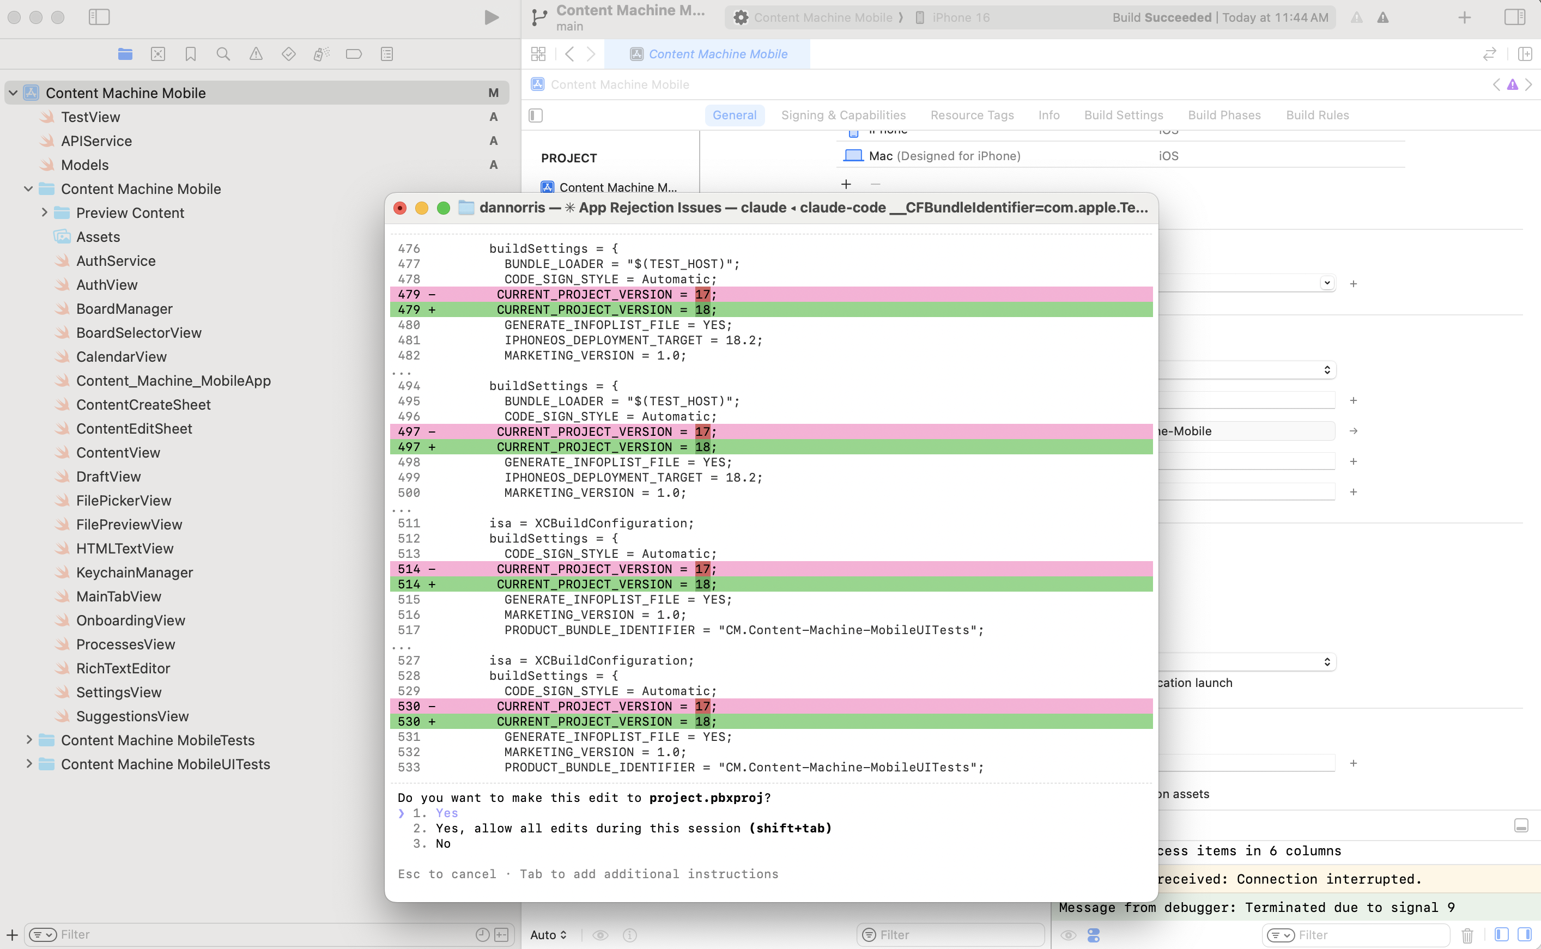Open SettingsView file in navigator
Viewport: 1541px width, 949px height.
(119, 692)
